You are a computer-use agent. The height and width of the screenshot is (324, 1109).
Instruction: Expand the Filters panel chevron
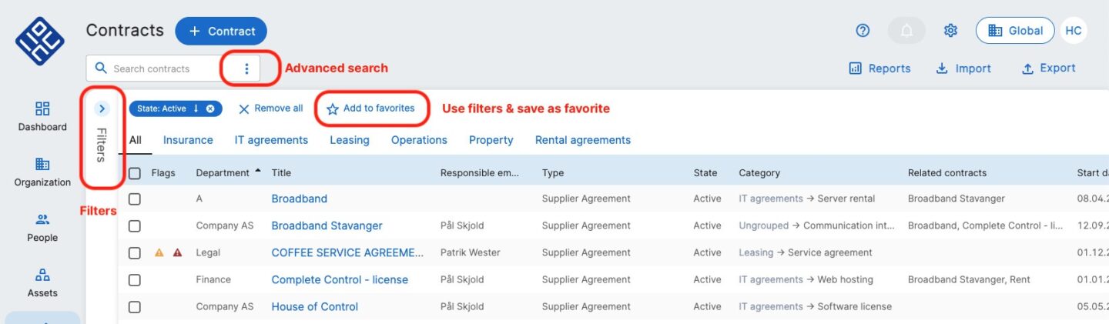click(x=102, y=109)
